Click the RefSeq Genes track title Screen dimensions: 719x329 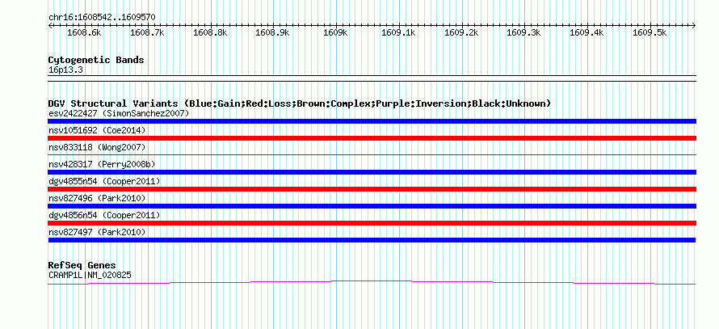coord(82,265)
